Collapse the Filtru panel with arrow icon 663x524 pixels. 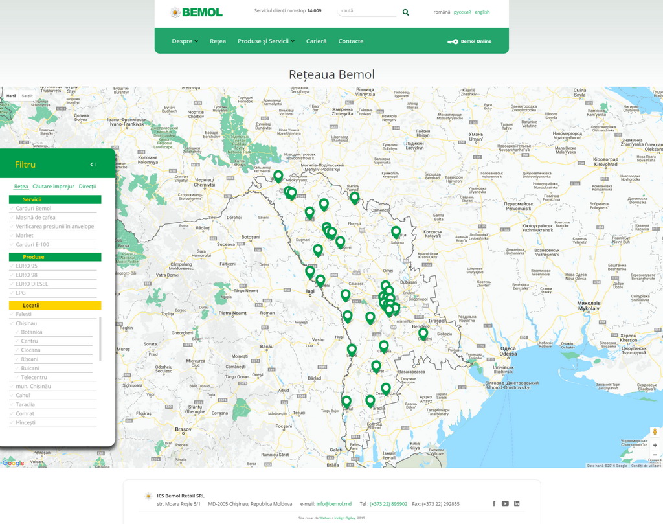click(93, 165)
